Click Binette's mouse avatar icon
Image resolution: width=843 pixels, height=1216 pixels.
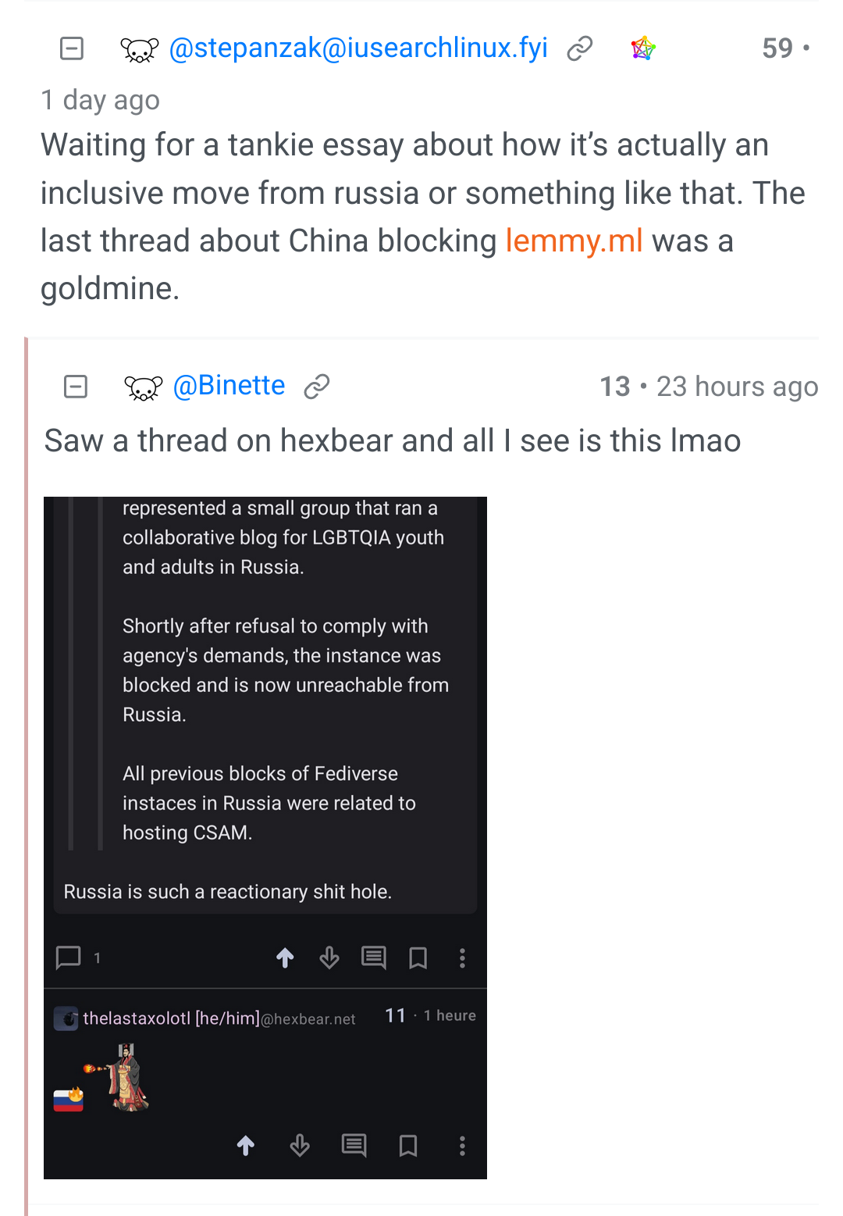pyautogui.click(x=144, y=387)
